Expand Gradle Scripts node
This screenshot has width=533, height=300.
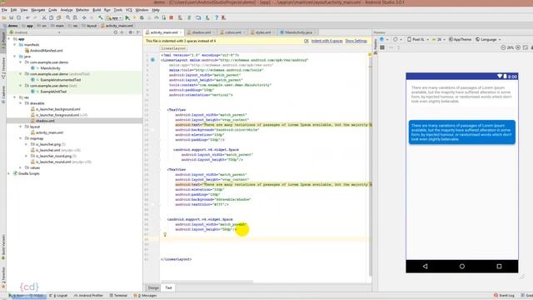coord(9,173)
